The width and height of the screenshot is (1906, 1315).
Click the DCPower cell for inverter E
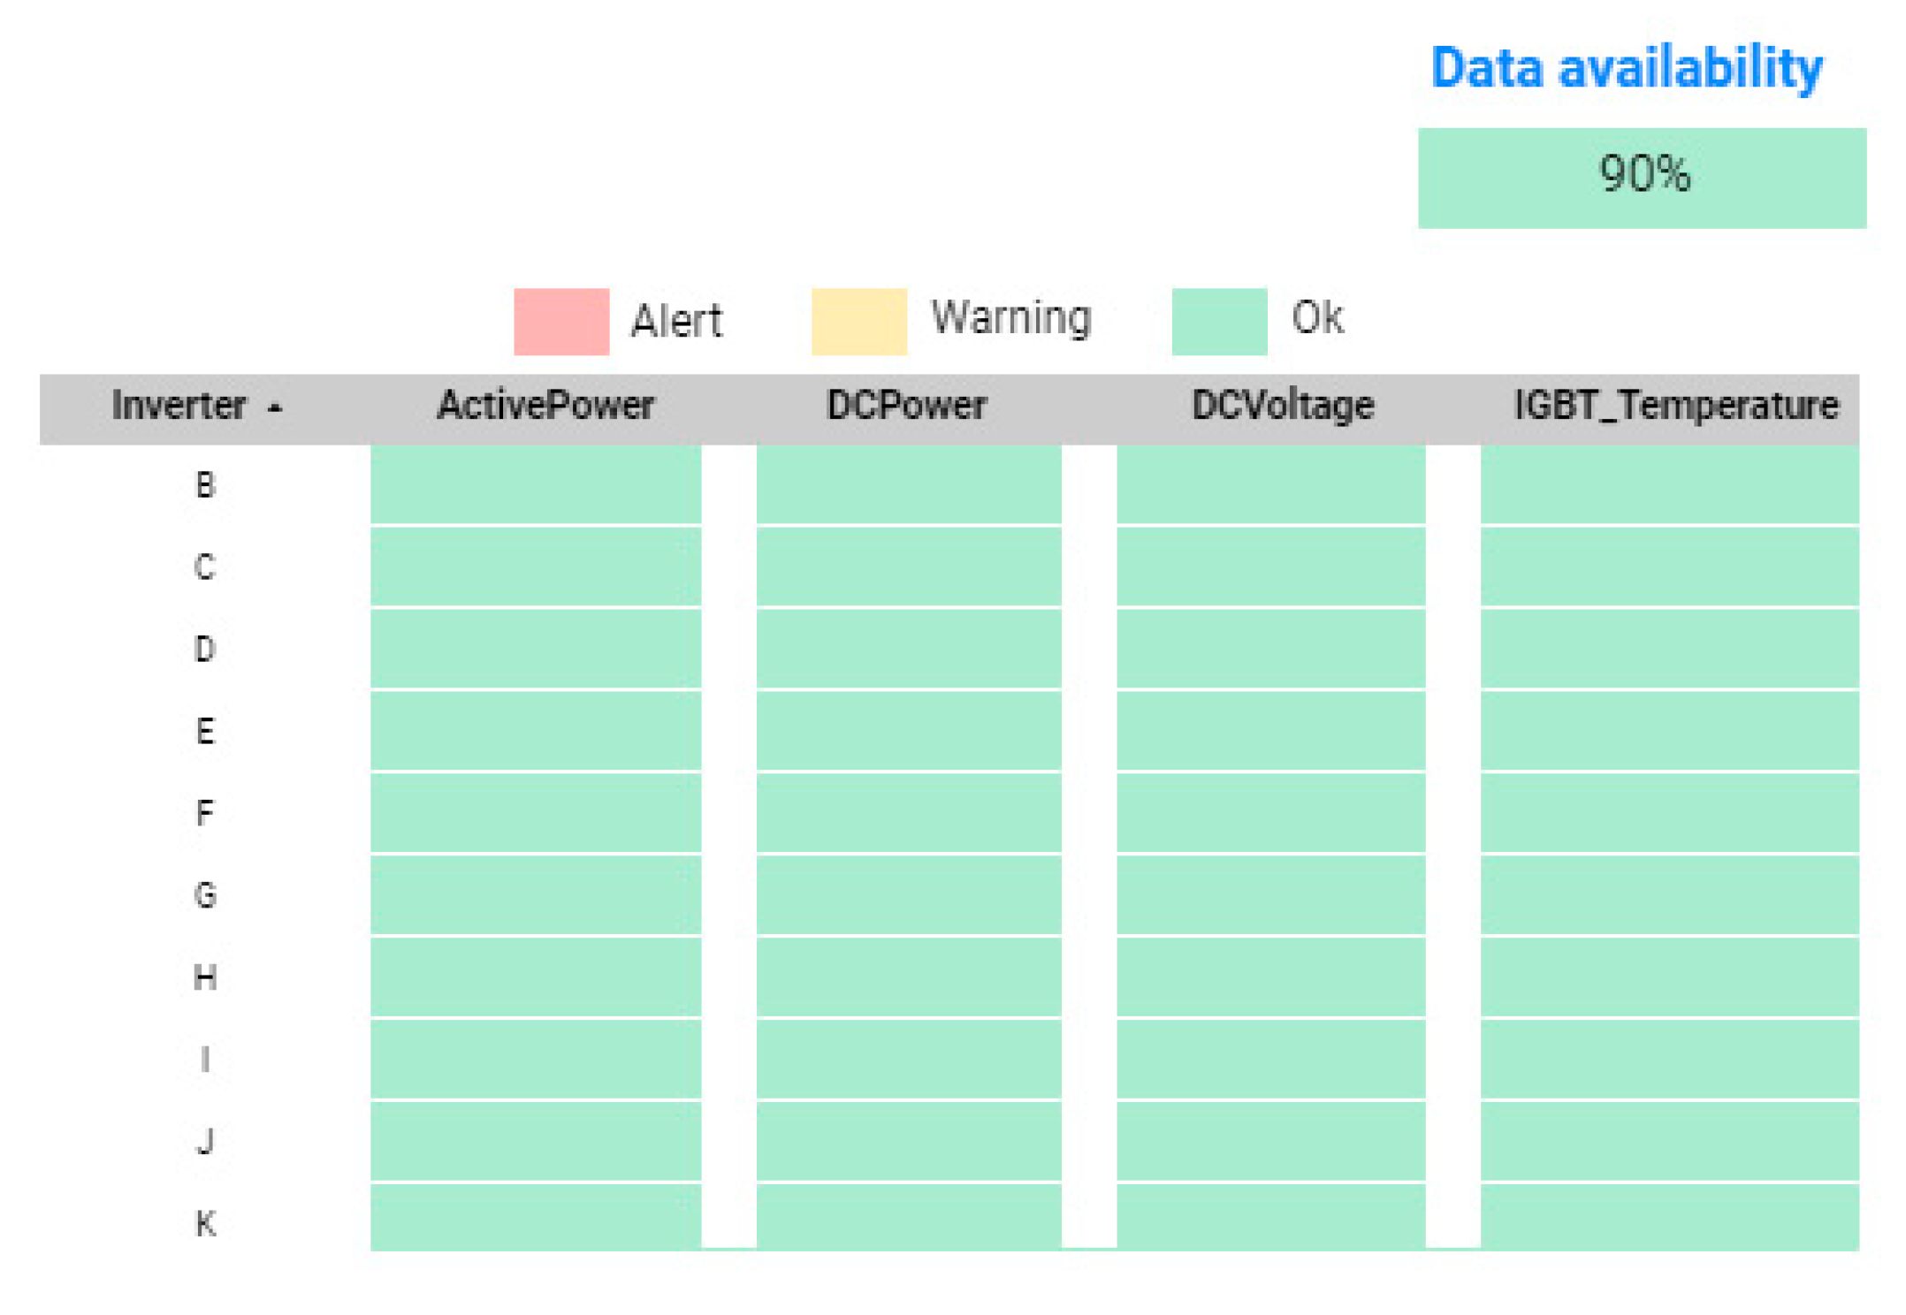click(x=908, y=731)
